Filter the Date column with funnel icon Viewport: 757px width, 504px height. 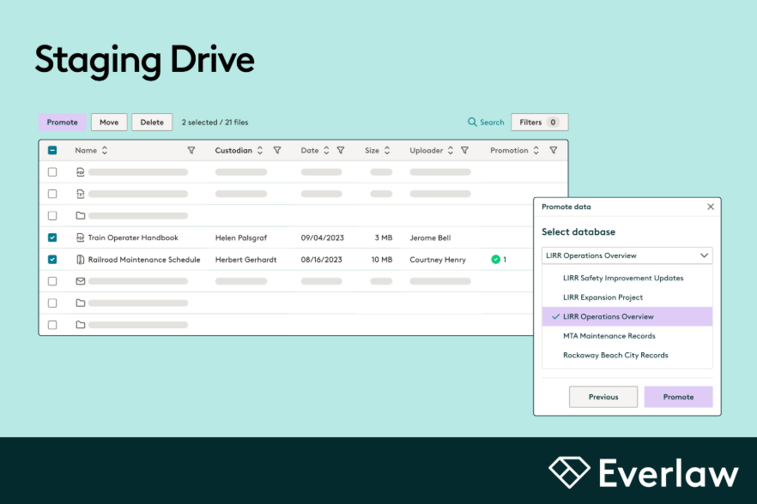341,151
